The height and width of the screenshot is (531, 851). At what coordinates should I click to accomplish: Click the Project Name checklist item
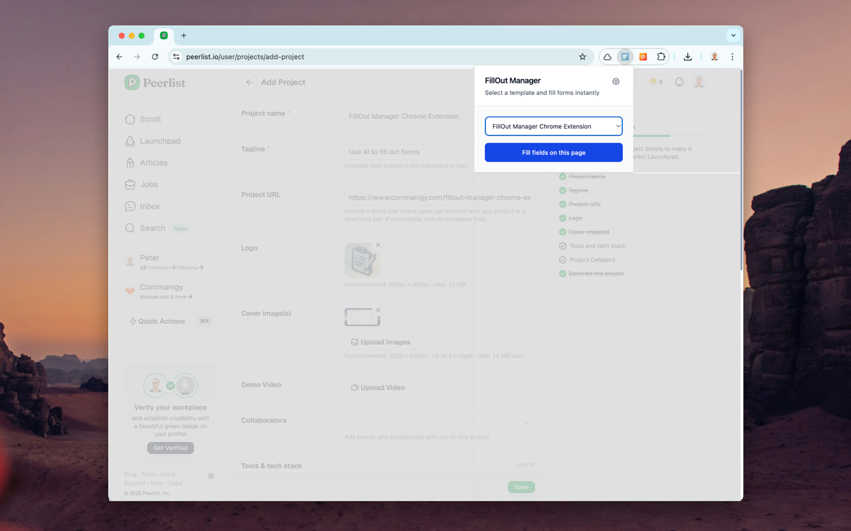click(x=582, y=177)
